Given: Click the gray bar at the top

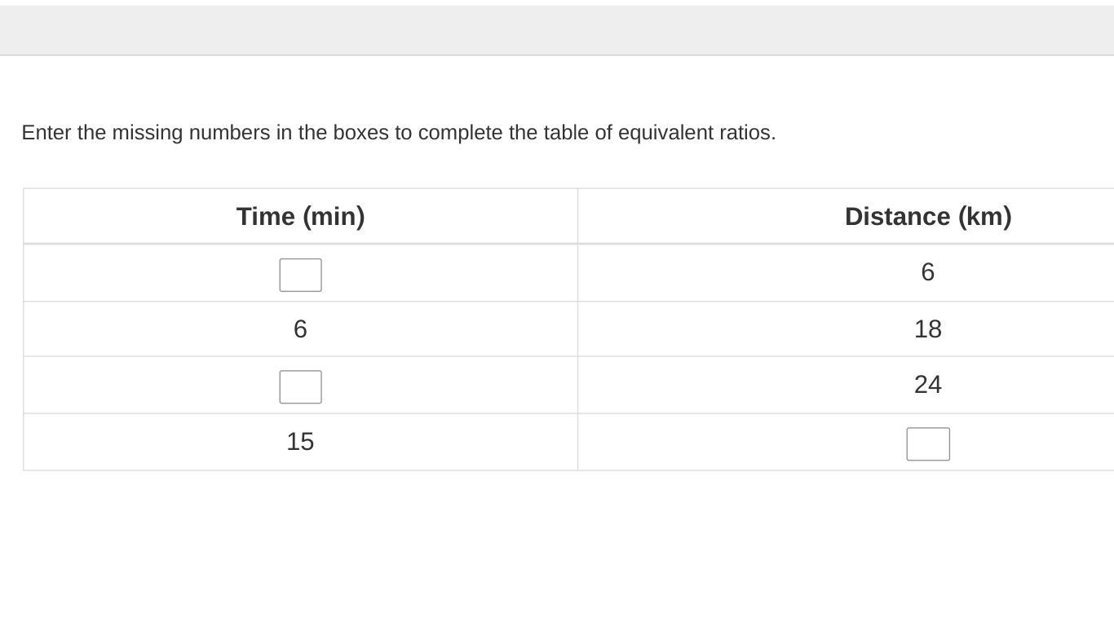Looking at the screenshot, I should coord(557,30).
